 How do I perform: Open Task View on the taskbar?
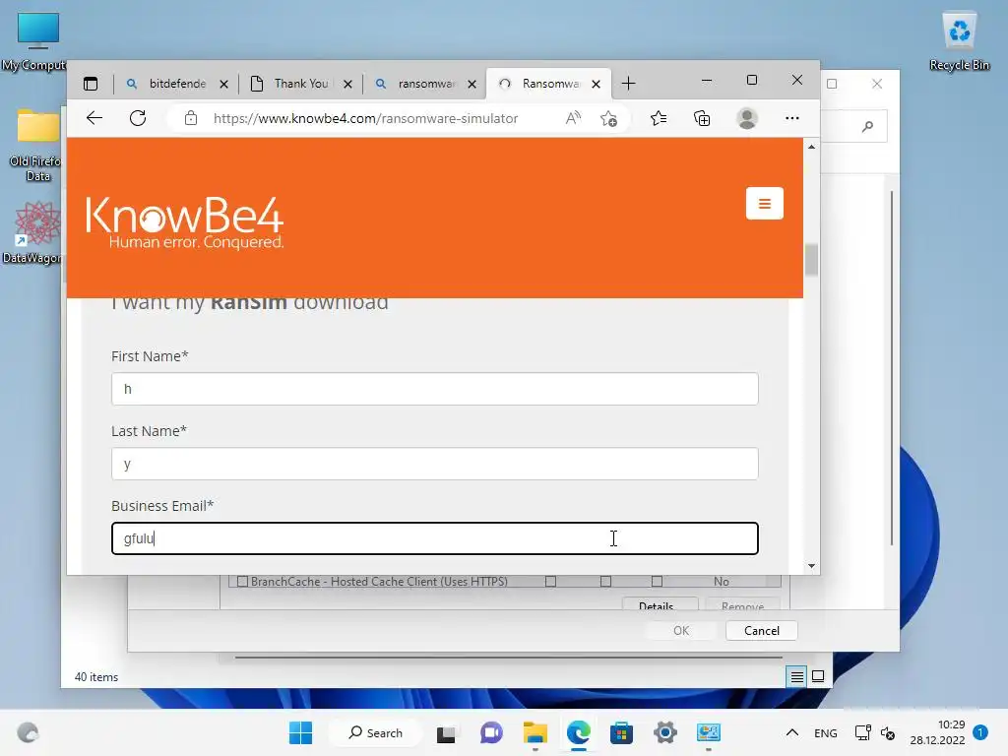[x=446, y=733]
